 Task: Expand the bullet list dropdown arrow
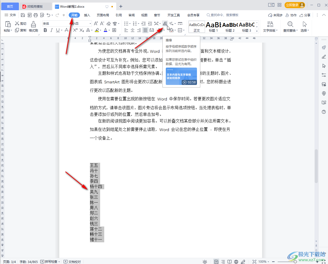point(130,24)
